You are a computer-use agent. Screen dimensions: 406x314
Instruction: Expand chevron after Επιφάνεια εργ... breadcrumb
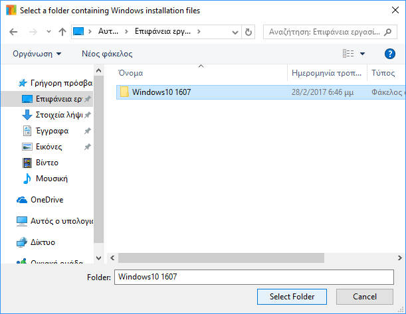point(199,32)
